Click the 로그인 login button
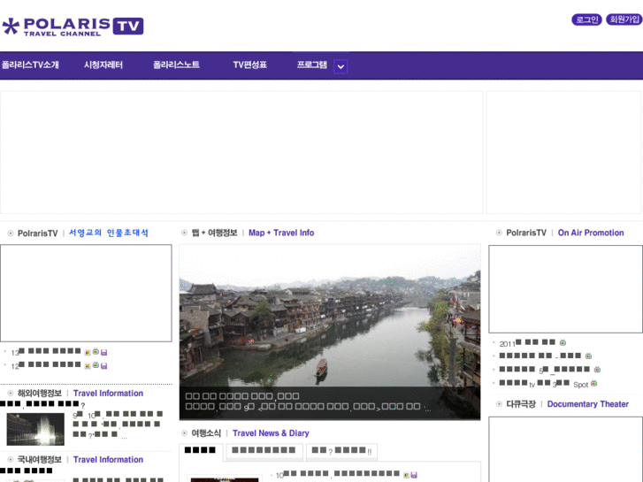 click(x=586, y=19)
